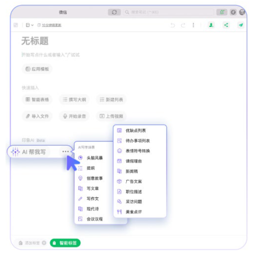Click the 开始录音 microphone button
Image resolution: width=257 pixels, height=256 pixels.
[74, 116]
